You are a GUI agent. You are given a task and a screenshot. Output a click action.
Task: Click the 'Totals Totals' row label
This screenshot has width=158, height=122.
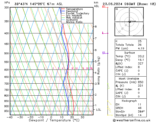[124, 45]
